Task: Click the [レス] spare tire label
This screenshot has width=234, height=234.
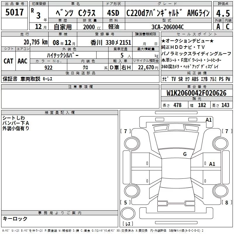Action: [x=128, y=224]
